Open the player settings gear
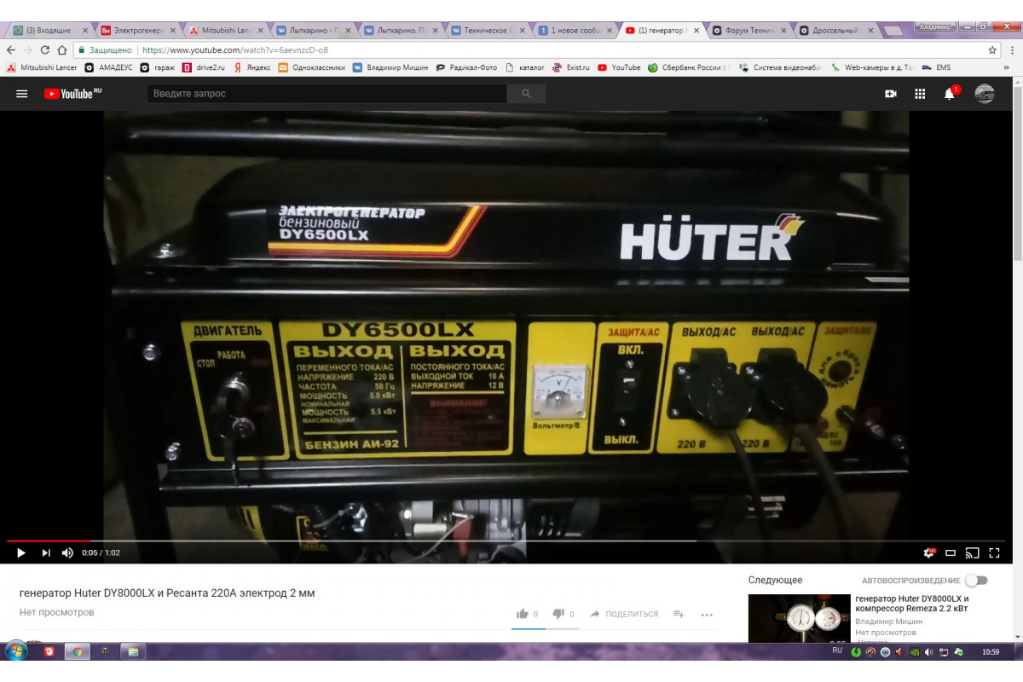Screen dimensions: 1023x682 click(x=929, y=552)
